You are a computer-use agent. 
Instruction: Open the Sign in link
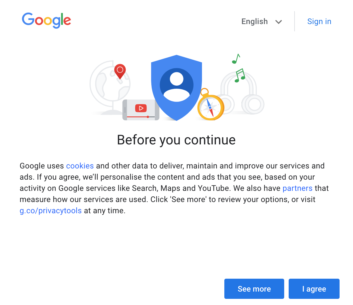pos(319,22)
